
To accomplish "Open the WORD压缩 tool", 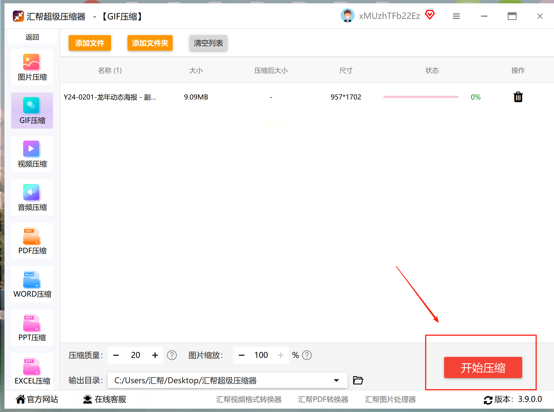I will [32, 284].
